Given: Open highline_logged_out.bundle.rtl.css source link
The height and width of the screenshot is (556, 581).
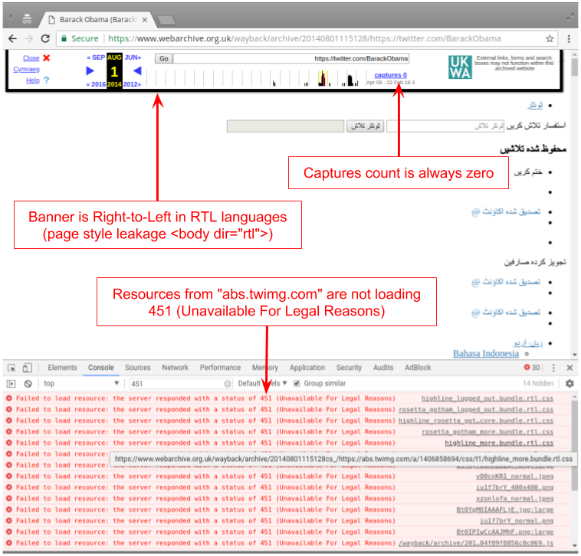Looking at the screenshot, I should (487, 399).
